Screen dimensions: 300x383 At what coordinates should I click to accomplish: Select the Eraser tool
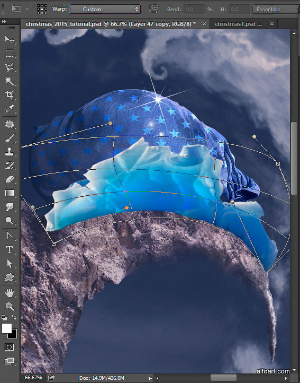coord(10,179)
